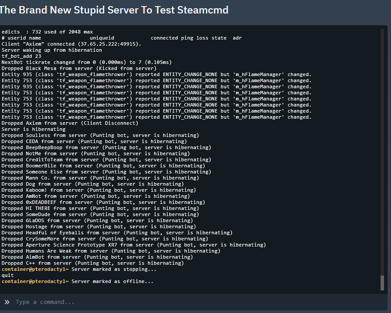Screen dimensions: 391x313
Task: Click the "Server is hibernating" line
Action: (x=33, y=129)
